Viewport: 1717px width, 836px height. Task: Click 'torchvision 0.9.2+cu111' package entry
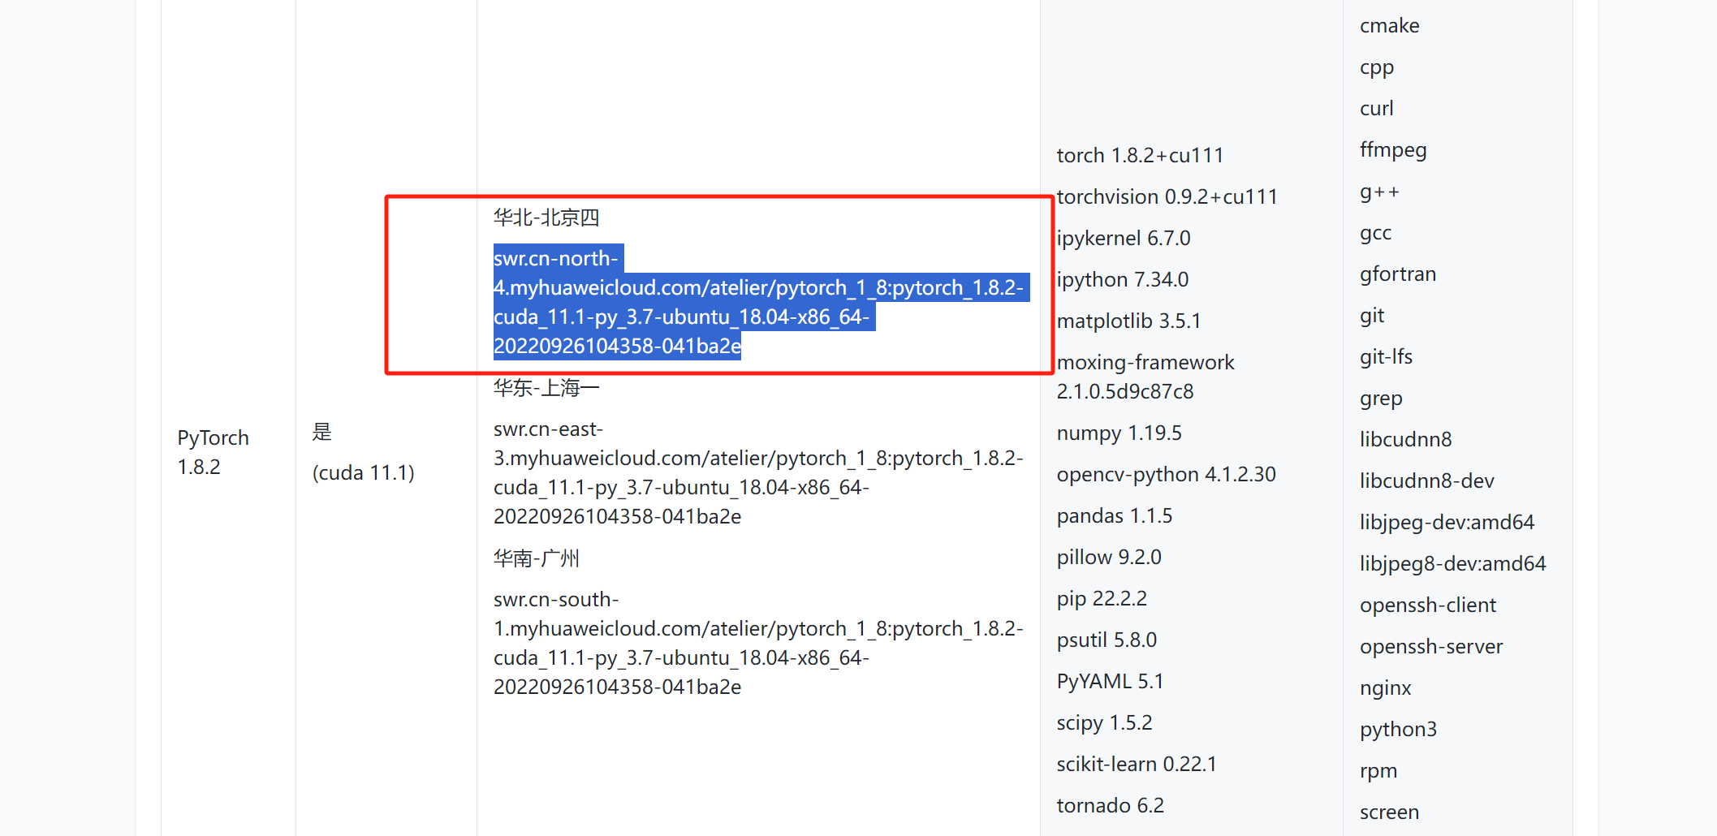click(1167, 196)
